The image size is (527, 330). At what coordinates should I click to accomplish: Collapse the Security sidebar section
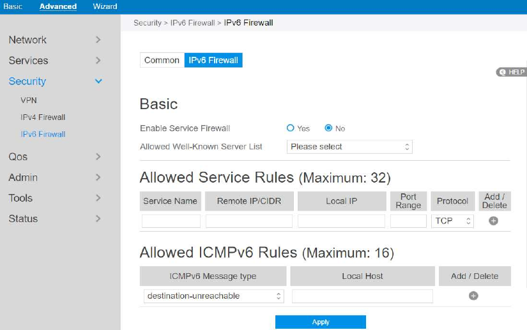coord(98,82)
